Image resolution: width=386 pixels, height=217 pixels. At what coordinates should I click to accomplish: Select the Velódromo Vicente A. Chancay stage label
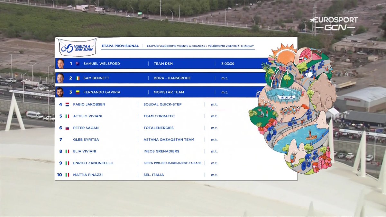199,46
